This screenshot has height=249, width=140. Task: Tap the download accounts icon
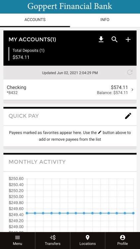coord(101,40)
